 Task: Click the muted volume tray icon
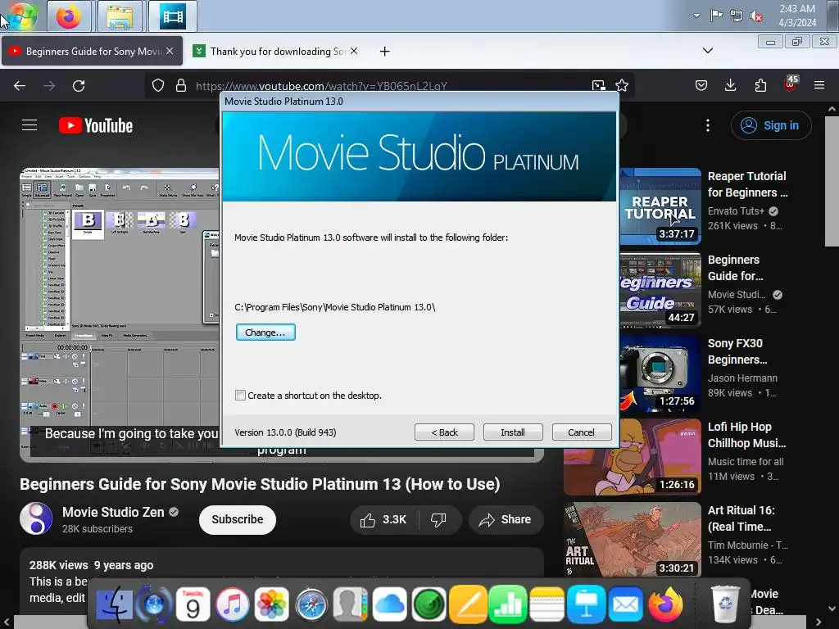[756, 16]
